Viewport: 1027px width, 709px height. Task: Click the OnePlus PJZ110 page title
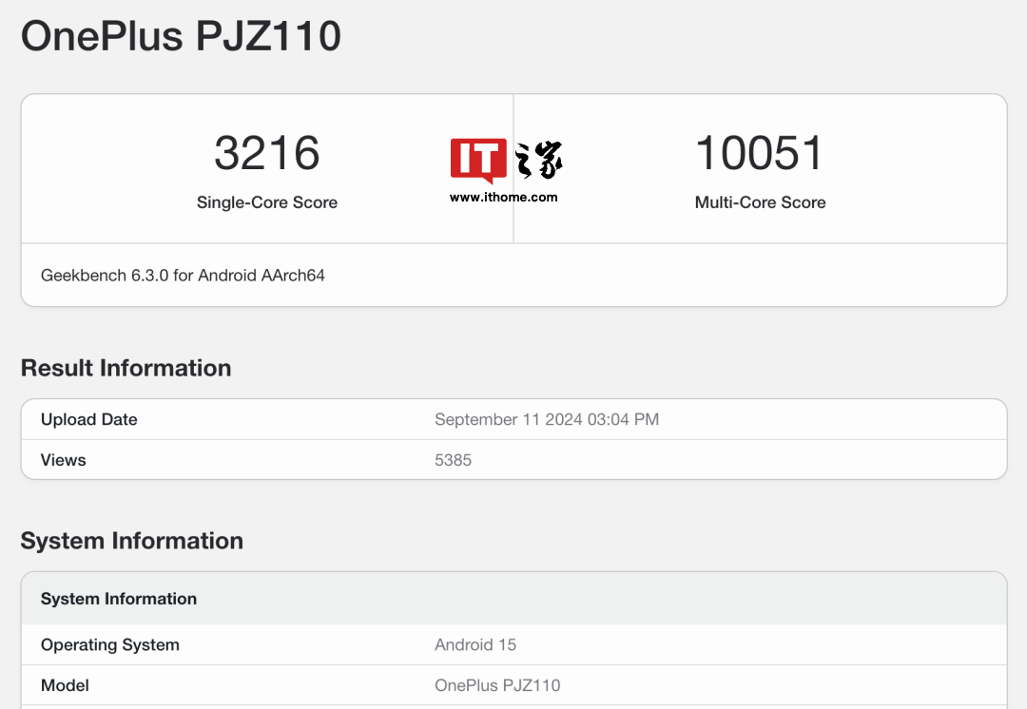tap(181, 37)
